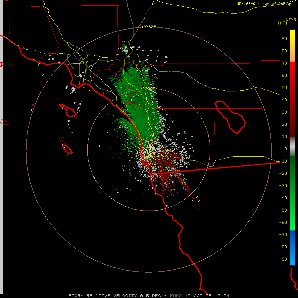Screen dimensions: 298x298
Task: Click the yellow-orange segment of the color bar
Action: (292, 46)
